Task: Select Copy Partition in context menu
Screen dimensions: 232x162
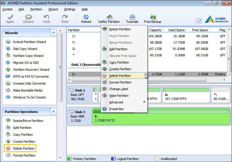Action: [124, 62]
